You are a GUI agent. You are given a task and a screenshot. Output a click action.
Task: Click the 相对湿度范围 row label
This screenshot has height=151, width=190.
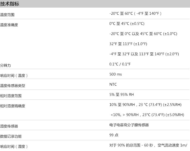[x=11, y=96]
